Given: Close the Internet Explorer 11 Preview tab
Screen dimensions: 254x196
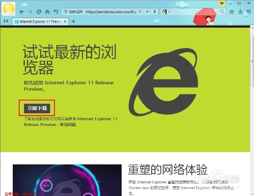Looking at the screenshot, I should (65, 22).
